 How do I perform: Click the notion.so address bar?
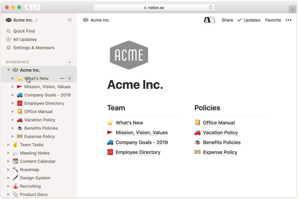tap(154, 8)
